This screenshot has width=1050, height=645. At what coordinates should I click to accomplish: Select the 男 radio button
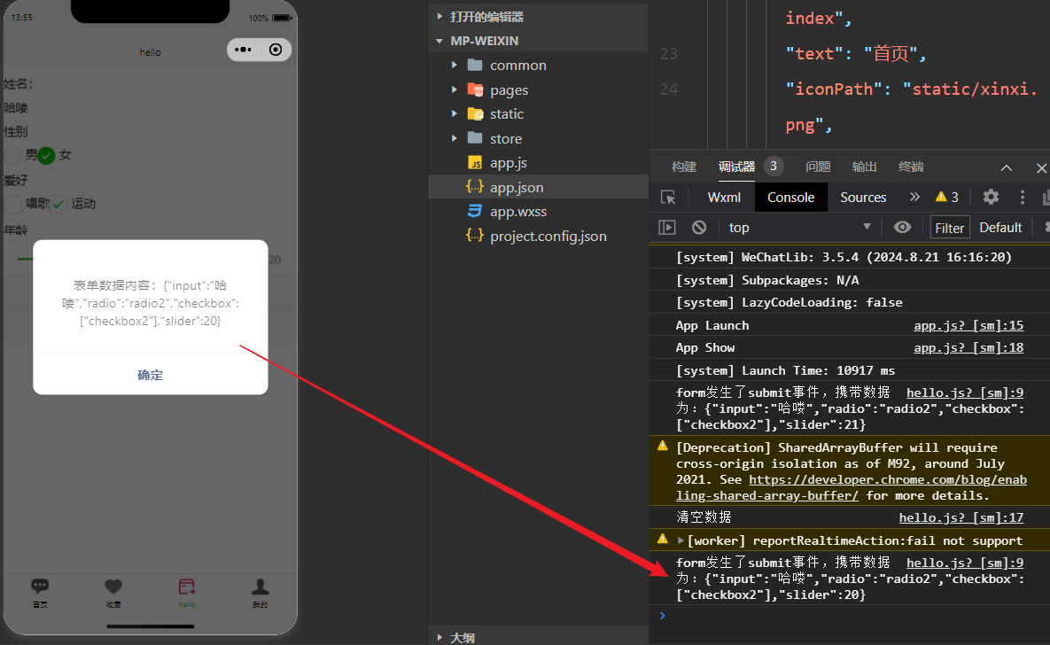[x=13, y=155]
